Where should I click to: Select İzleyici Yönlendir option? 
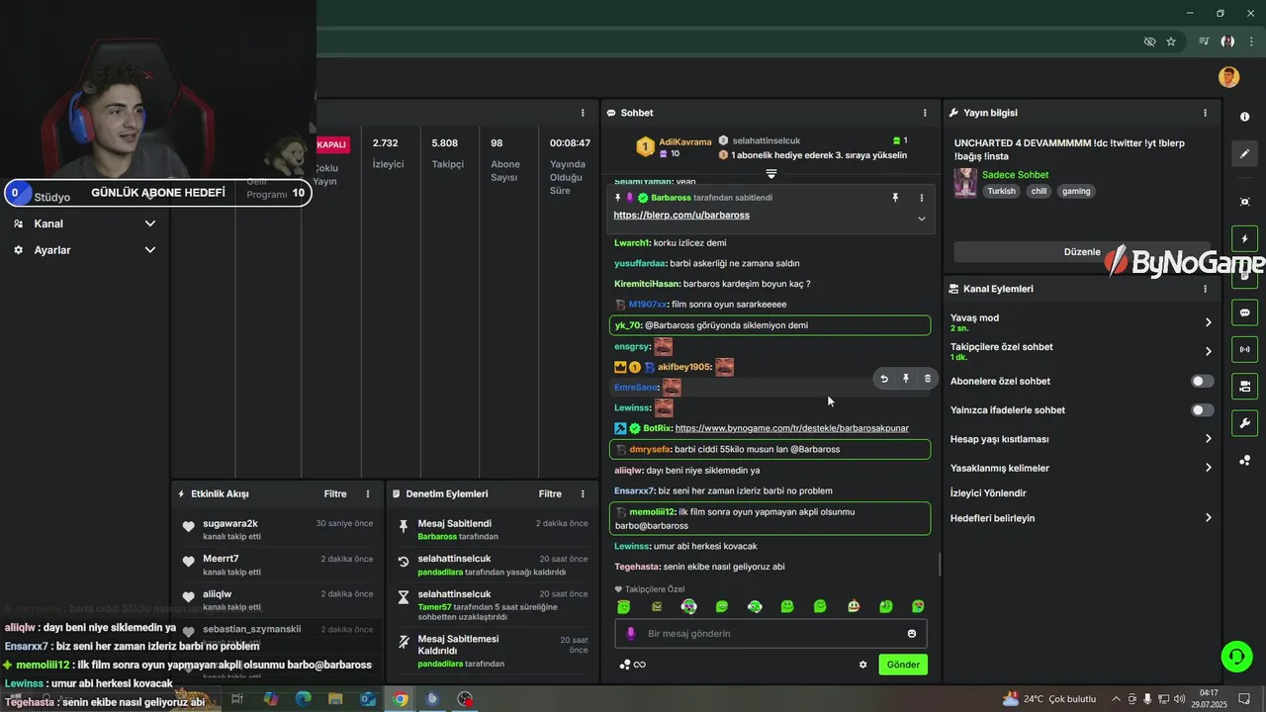(988, 492)
